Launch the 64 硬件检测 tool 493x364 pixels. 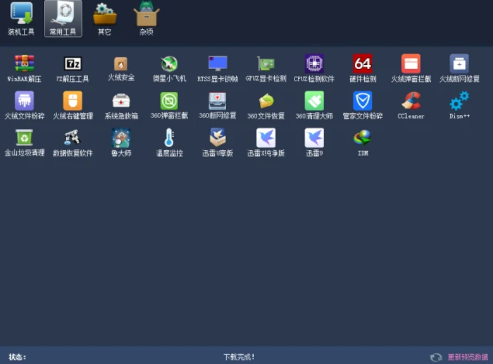click(362, 68)
